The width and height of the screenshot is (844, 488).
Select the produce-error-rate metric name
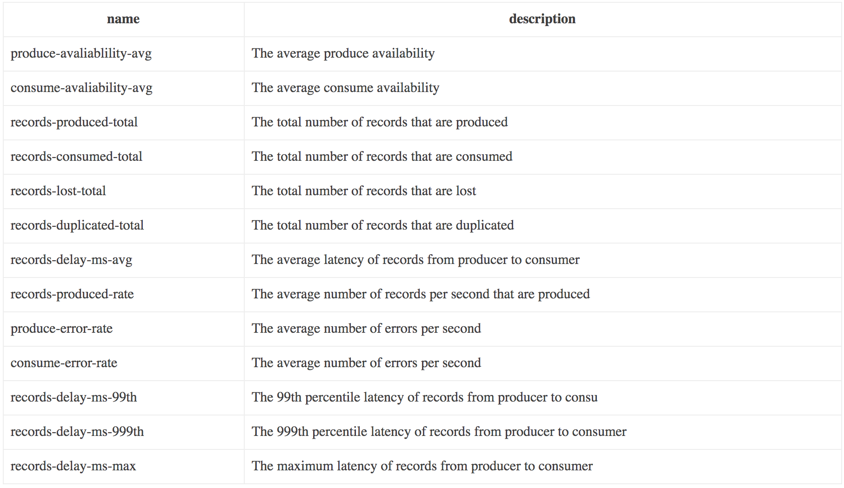pyautogui.click(x=61, y=329)
